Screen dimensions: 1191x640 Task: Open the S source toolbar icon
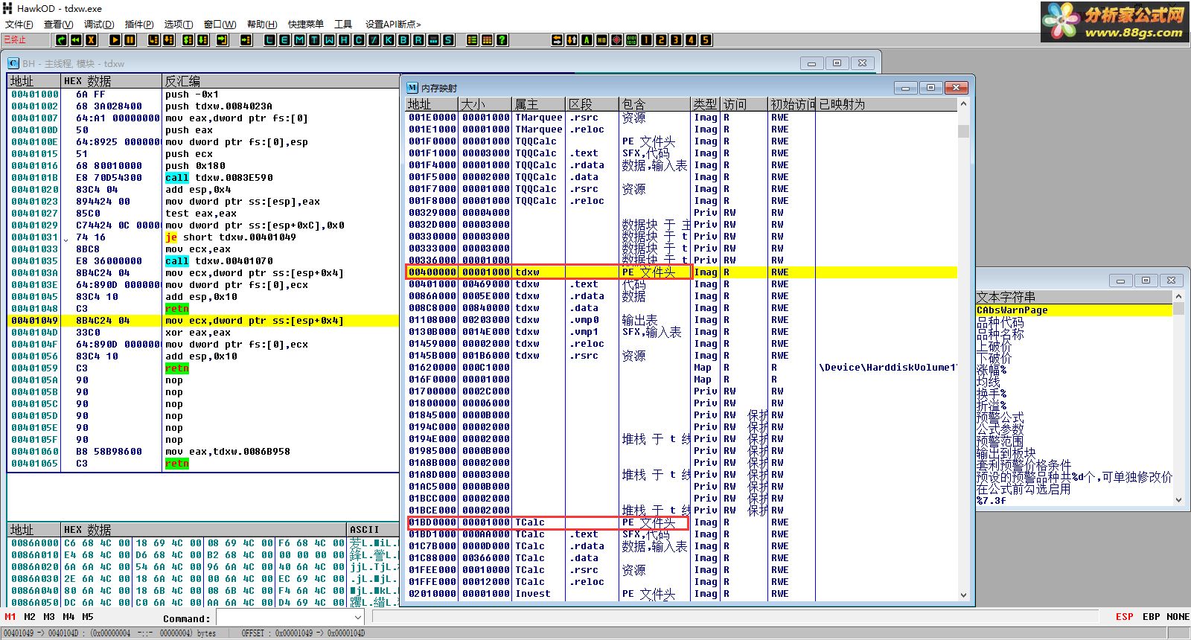[x=448, y=40]
